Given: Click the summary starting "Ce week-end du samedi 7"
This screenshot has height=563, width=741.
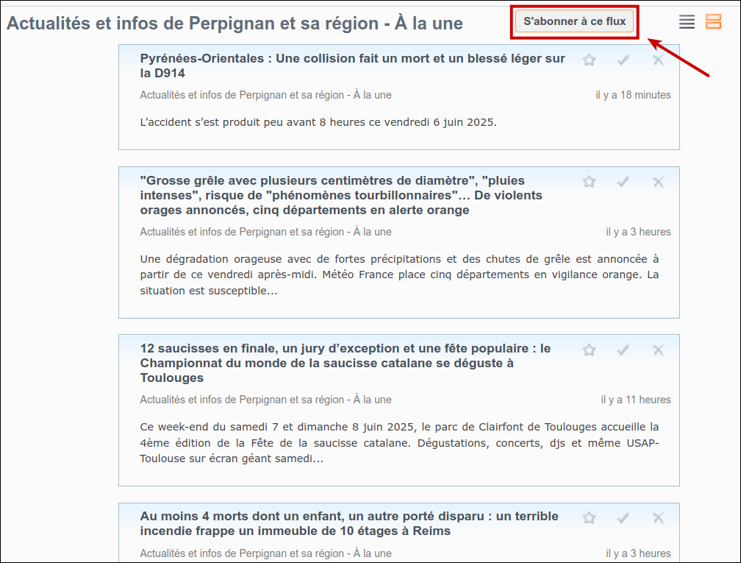Looking at the screenshot, I should click(399, 443).
